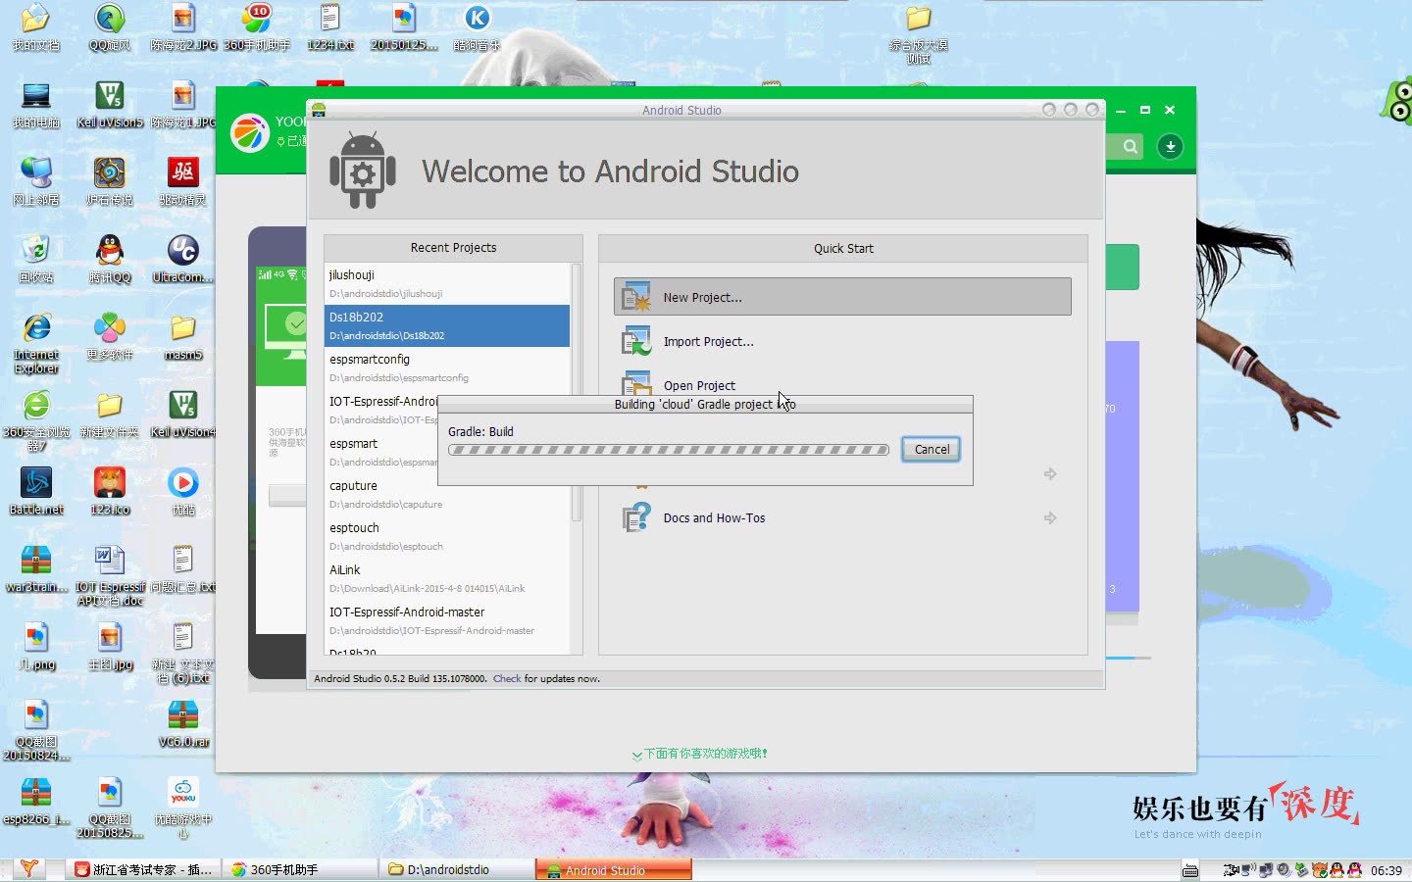Select 优酷 desktop icon
The width and height of the screenshot is (1412, 882).
coord(183,492)
